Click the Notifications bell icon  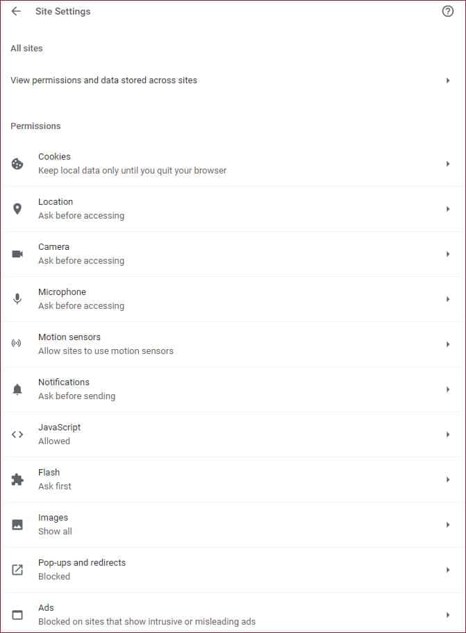click(x=17, y=389)
